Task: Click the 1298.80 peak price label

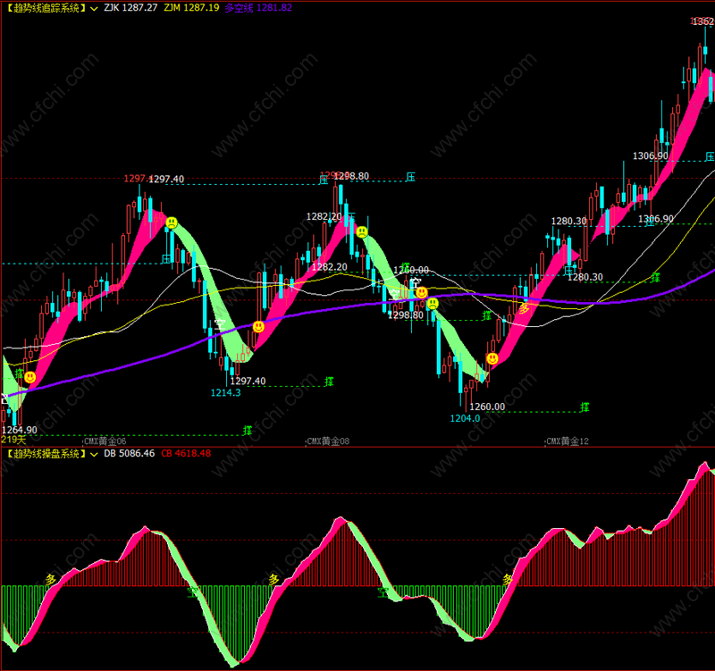Action: [x=351, y=176]
